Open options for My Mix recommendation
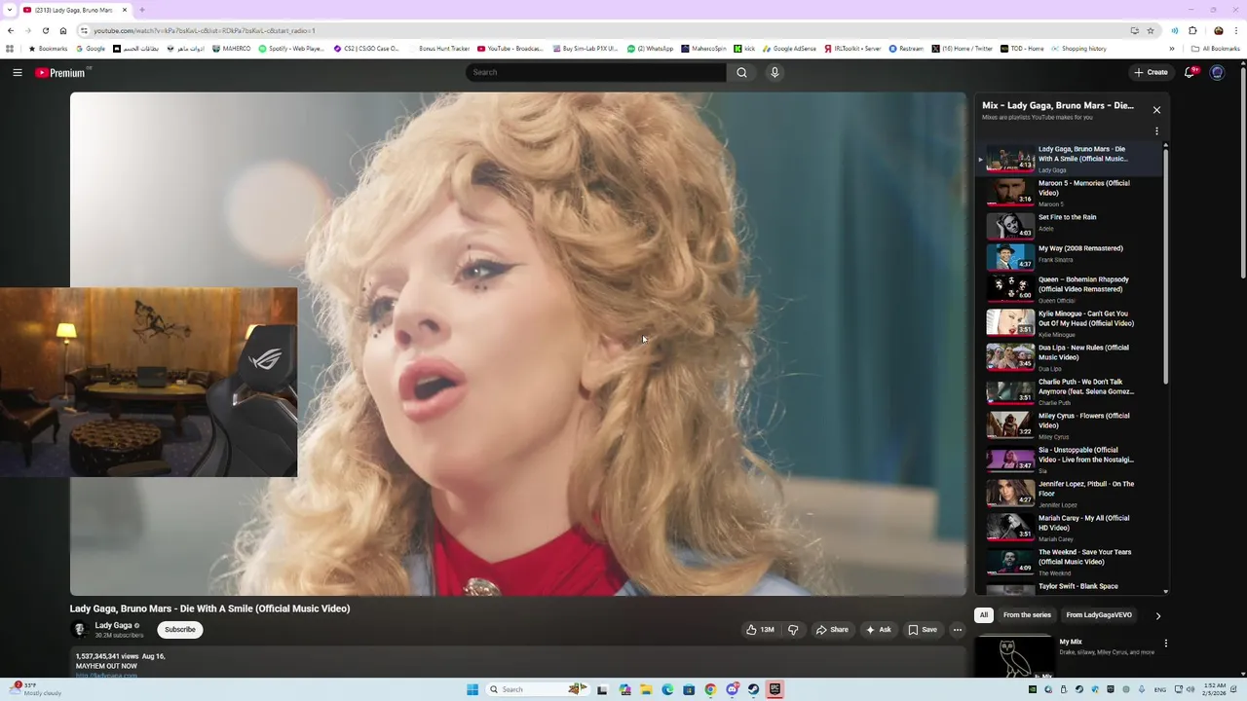1247x701 pixels. 1165,644
